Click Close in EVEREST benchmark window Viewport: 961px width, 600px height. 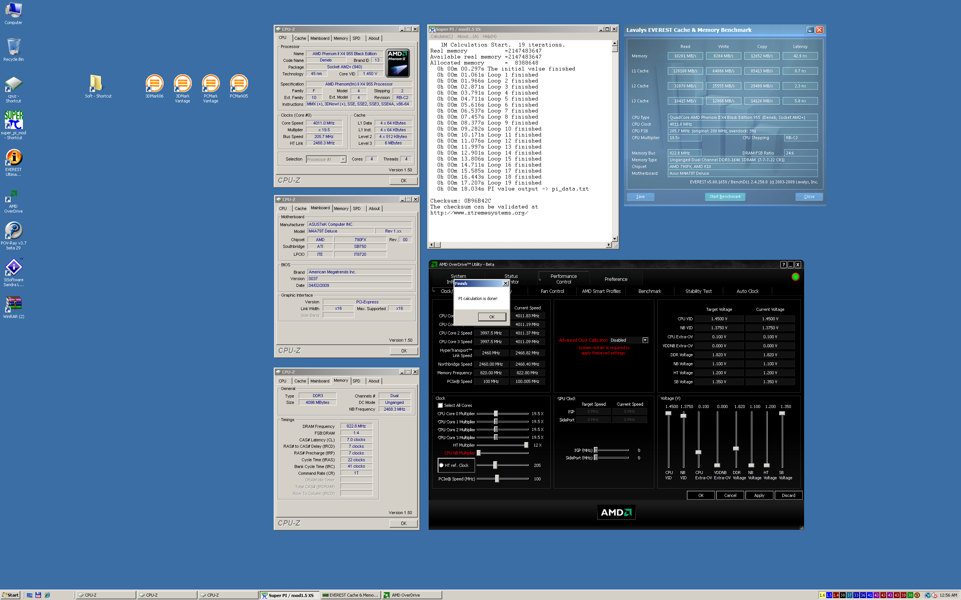pos(809,197)
